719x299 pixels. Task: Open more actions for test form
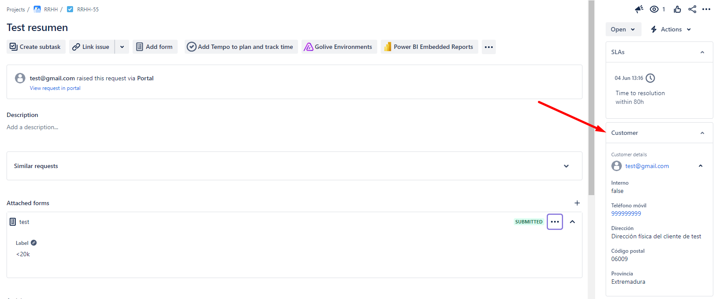[554, 222]
